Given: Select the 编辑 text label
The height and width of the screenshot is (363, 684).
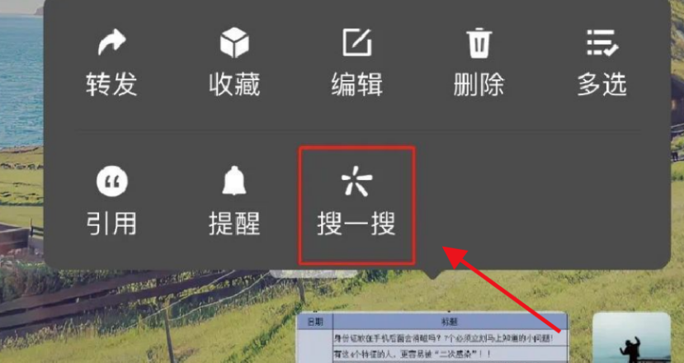Looking at the screenshot, I should tap(357, 84).
